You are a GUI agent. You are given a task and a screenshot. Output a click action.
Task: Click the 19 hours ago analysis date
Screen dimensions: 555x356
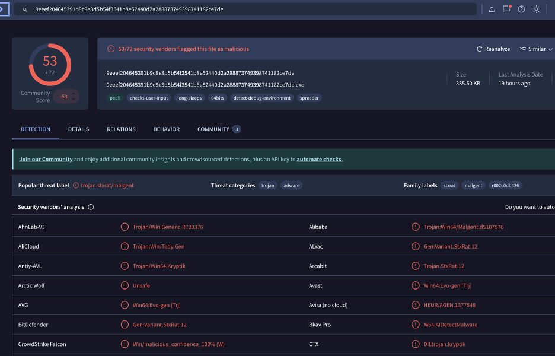tap(514, 84)
